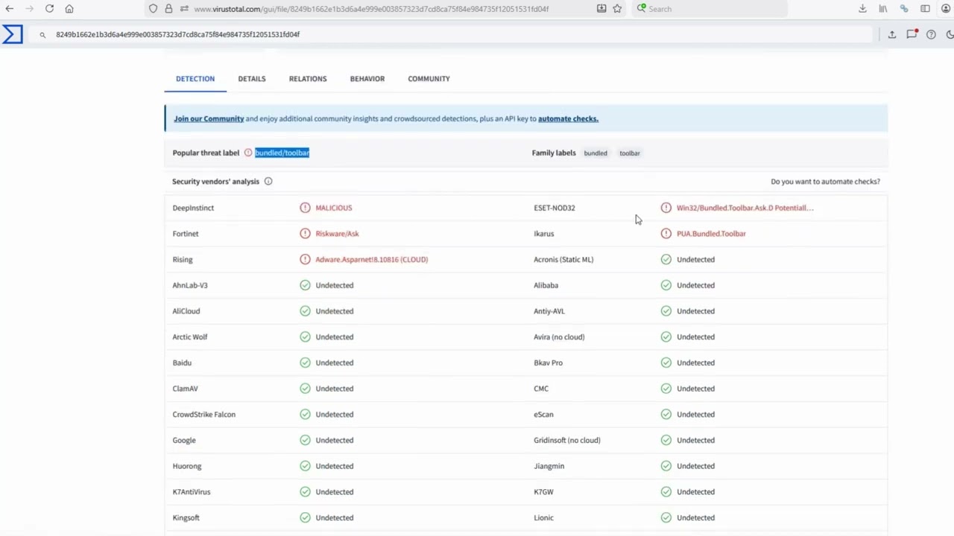
Task: Open the browser home page
Action: click(69, 9)
